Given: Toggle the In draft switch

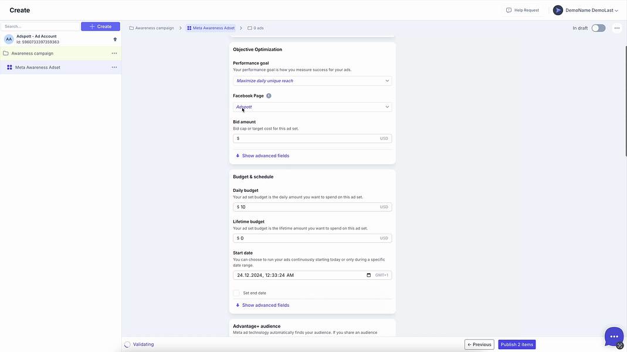Looking at the screenshot, I should click(x=598, y=28).
